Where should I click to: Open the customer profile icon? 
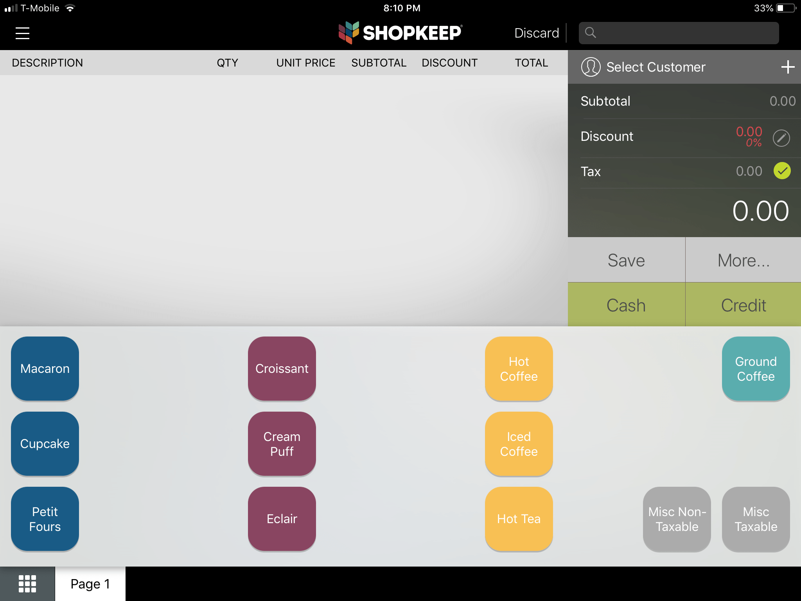pos(591,67)
